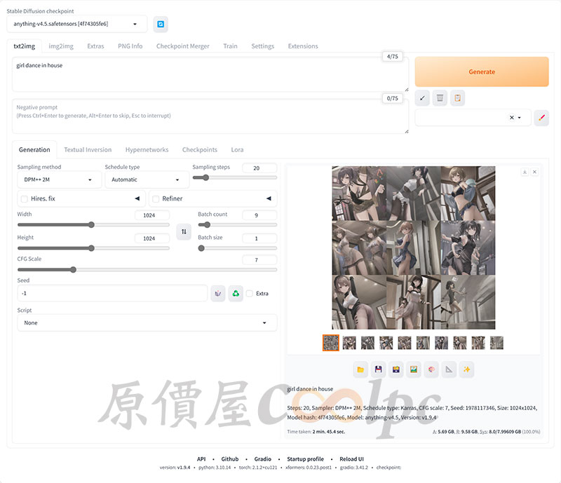Expand the Hires. fix section arrow
Image resolution: width=561 pixels, height=483 pixels.
pyautogui.click(x=137, y=198)
